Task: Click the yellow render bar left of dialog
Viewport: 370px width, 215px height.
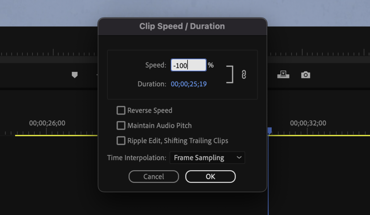Action: click(56, 136)
